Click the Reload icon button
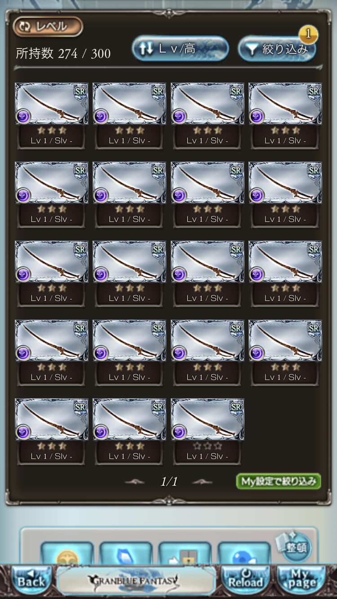 coord(245,580)
